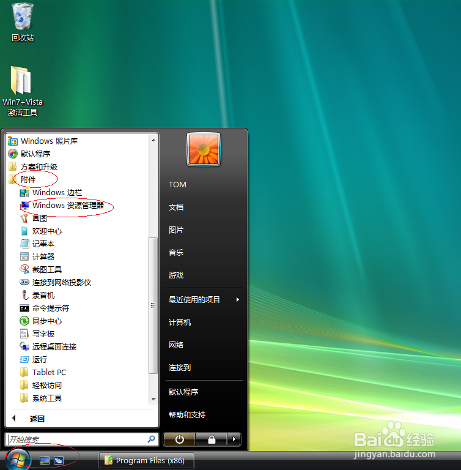The width and height of the screenshot is (461, 470).
Task: Open 音乐 from Start menu
Action: tap(176, 252)
